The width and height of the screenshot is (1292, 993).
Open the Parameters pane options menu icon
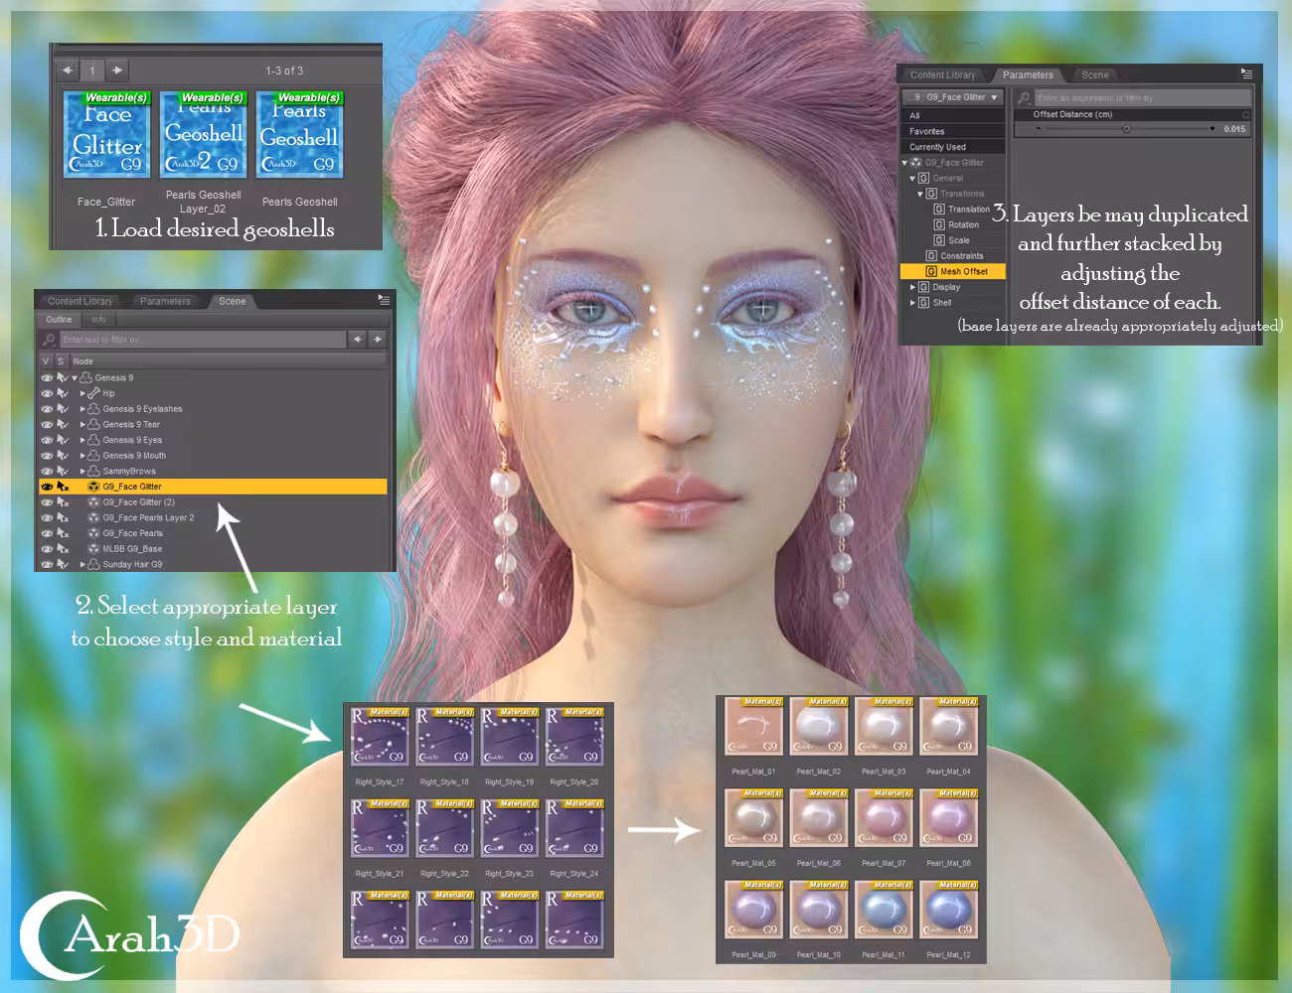pyautogui.click(x=1246, y=73)
